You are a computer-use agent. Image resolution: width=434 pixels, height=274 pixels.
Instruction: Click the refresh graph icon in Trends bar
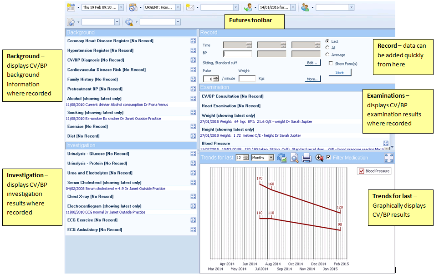tap(281, 158)
